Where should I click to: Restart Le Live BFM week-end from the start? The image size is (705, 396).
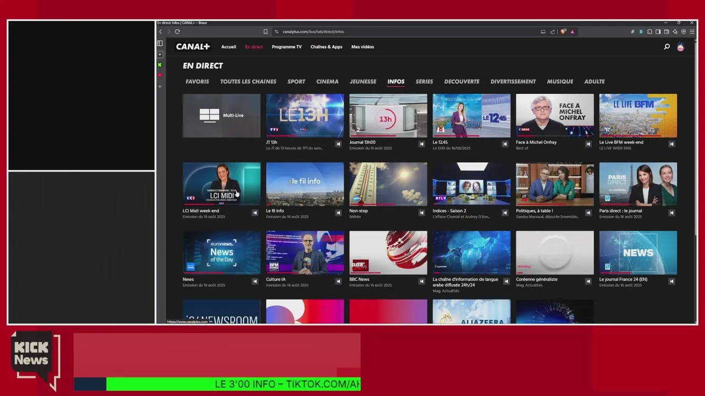(x=671, y=144)
